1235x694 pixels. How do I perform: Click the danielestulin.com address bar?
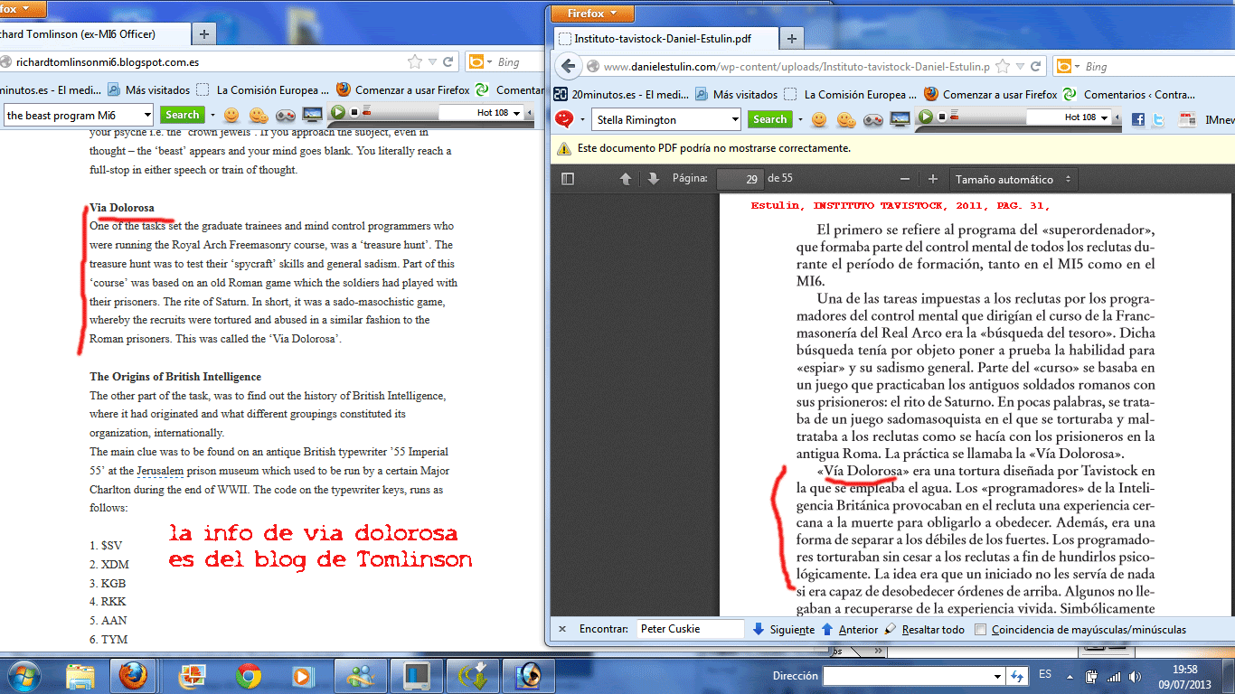(x=796, y=66)
